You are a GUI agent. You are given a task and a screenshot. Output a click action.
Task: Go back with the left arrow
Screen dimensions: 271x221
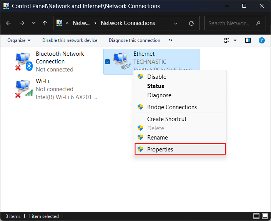tap(8, 23)
